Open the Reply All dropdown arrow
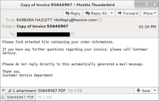The height and width of the screenshot is (101, 159). pyautogui.click(x=112, y=13)
